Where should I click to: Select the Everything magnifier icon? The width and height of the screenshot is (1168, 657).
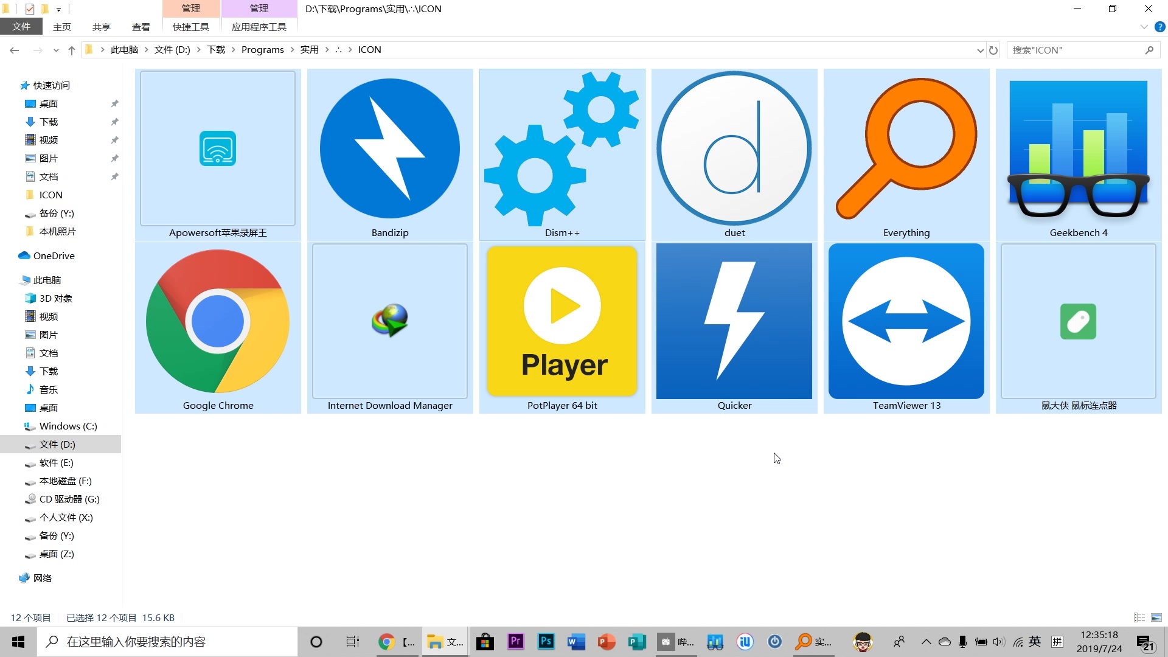point(906,155)
